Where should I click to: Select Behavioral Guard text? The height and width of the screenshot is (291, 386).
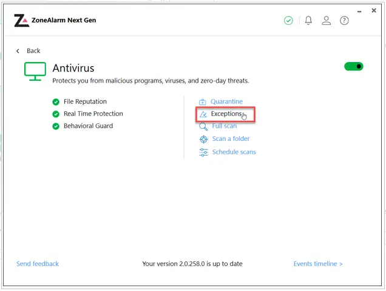click(89, 126)
